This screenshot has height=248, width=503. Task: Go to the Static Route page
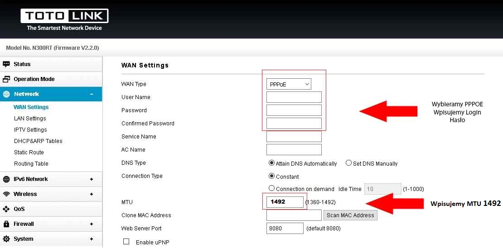[29, 153]
